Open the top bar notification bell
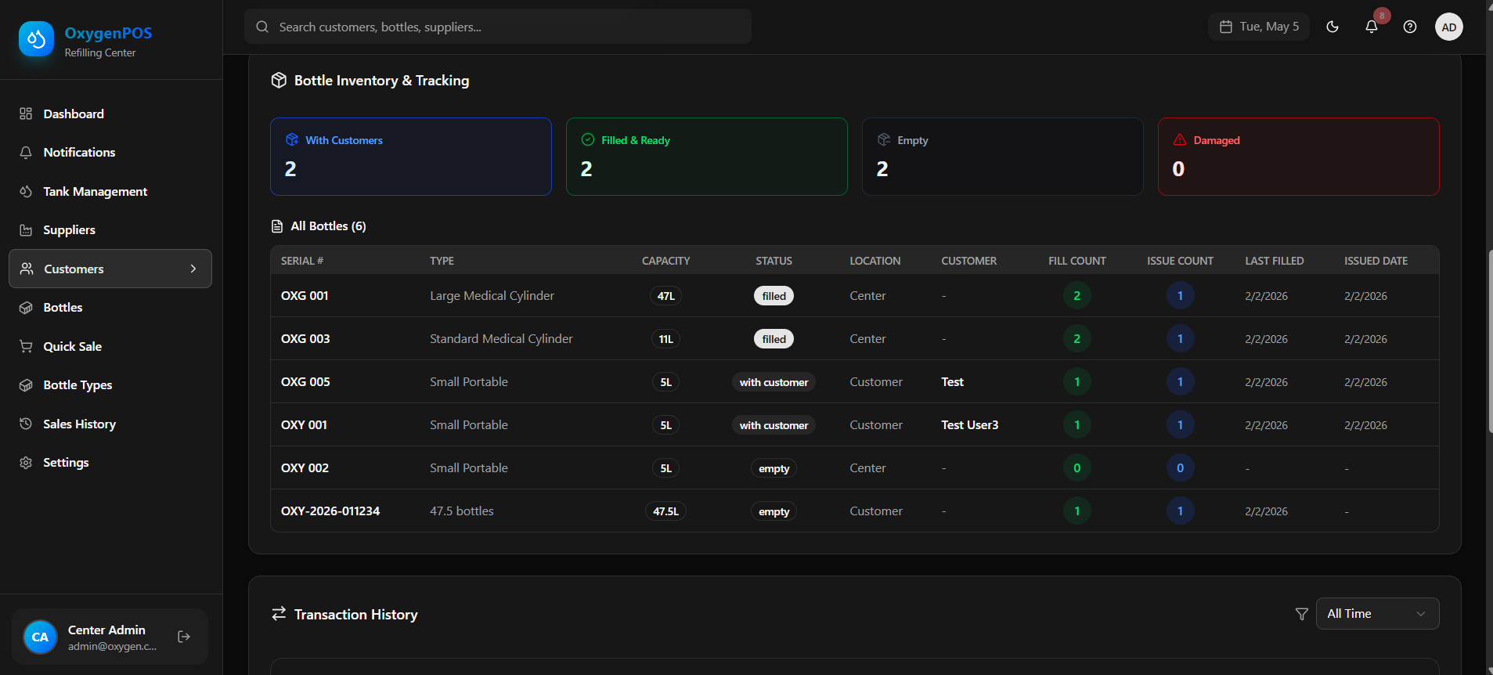 tap(1372, 27)
